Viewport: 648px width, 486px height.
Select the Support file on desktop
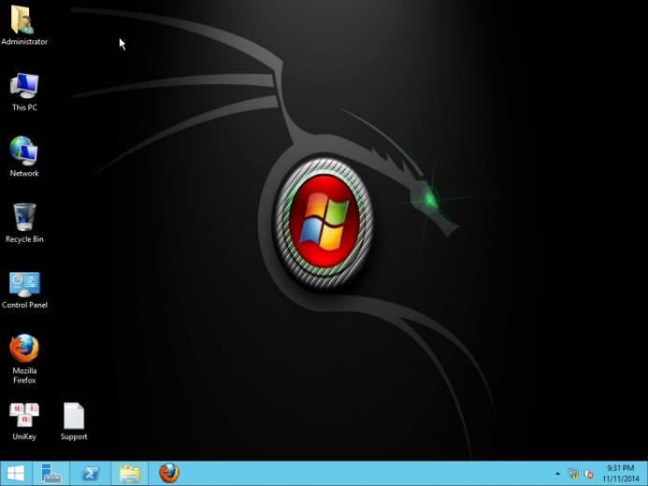tap(74, 422)
